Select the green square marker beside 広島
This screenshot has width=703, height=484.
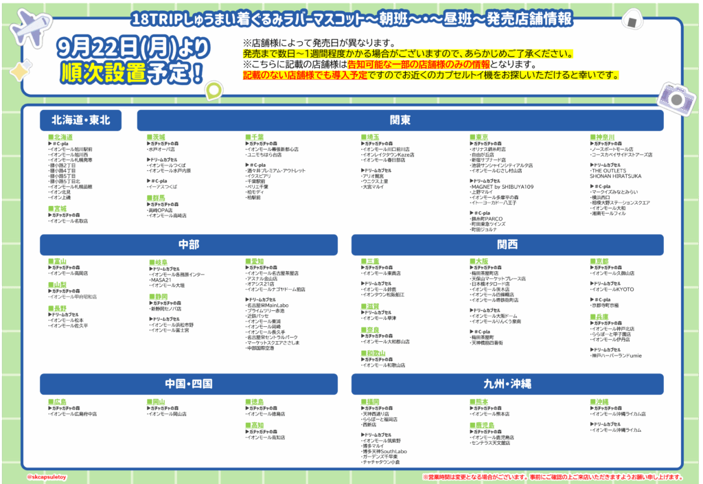[50, 402]
